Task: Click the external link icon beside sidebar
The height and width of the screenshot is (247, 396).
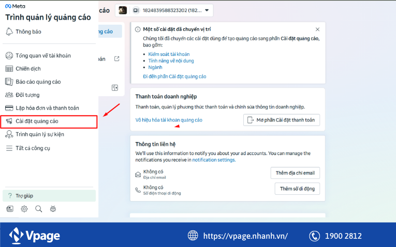Action: tap(116, 59)
